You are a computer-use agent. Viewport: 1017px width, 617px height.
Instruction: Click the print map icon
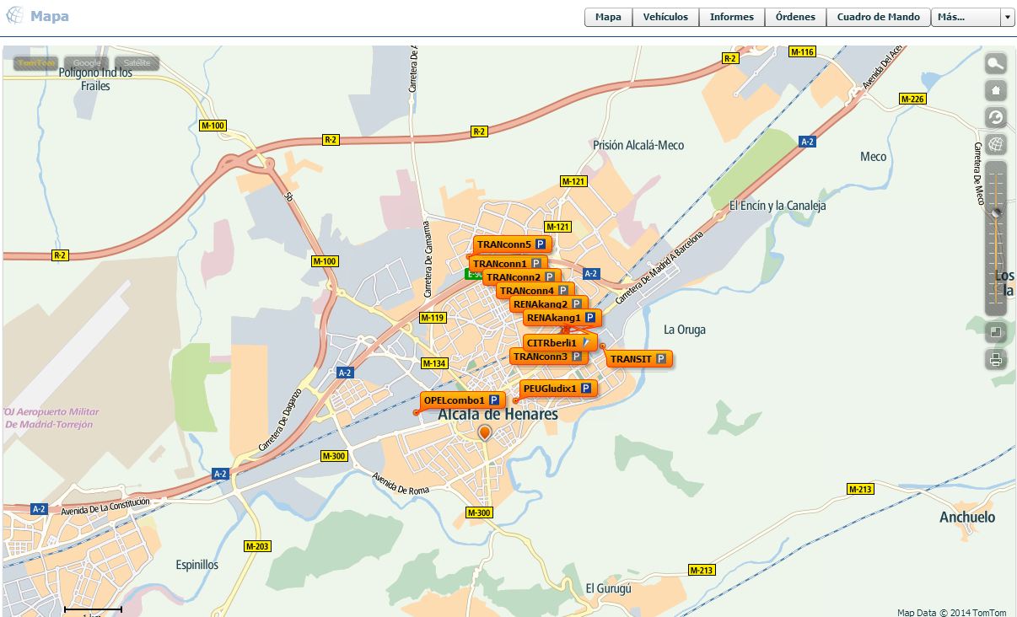996,360
